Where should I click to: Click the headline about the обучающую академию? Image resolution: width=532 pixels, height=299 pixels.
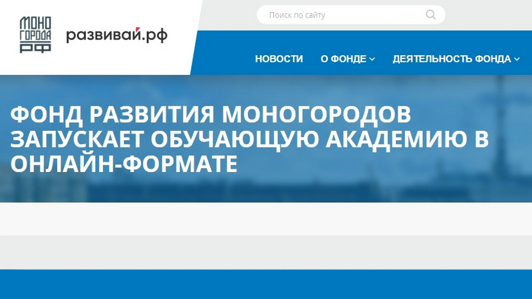pos(249,139)
